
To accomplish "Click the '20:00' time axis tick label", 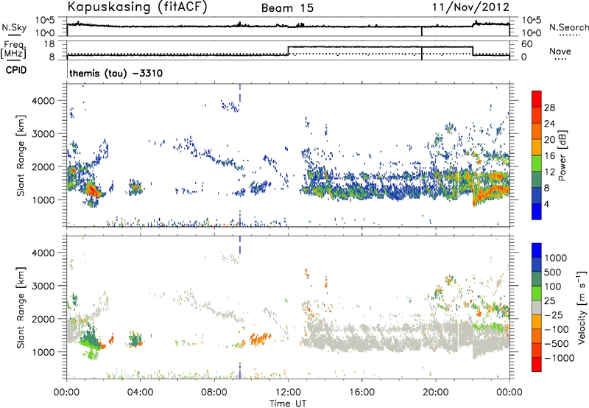I will coord(435,393).
